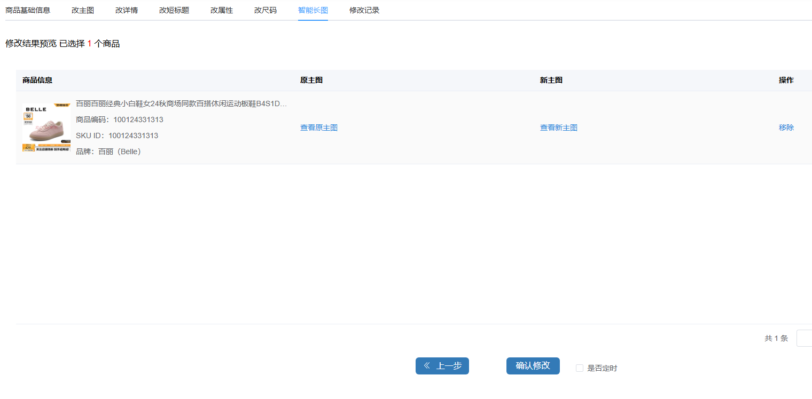Go back with the 上一步 button
This screenshot has height=399, width=812.
[x=442, y=366]
